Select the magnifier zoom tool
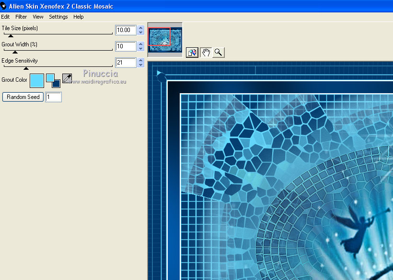Viewport: 393px width, 280px height. pos(218,53)
